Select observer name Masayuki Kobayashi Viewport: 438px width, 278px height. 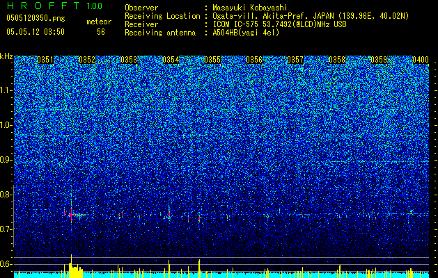pos(250,8)
